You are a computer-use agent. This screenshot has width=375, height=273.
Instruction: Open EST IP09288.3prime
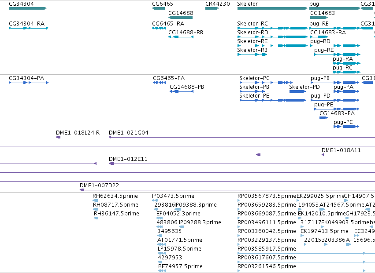tap(200, 223)
